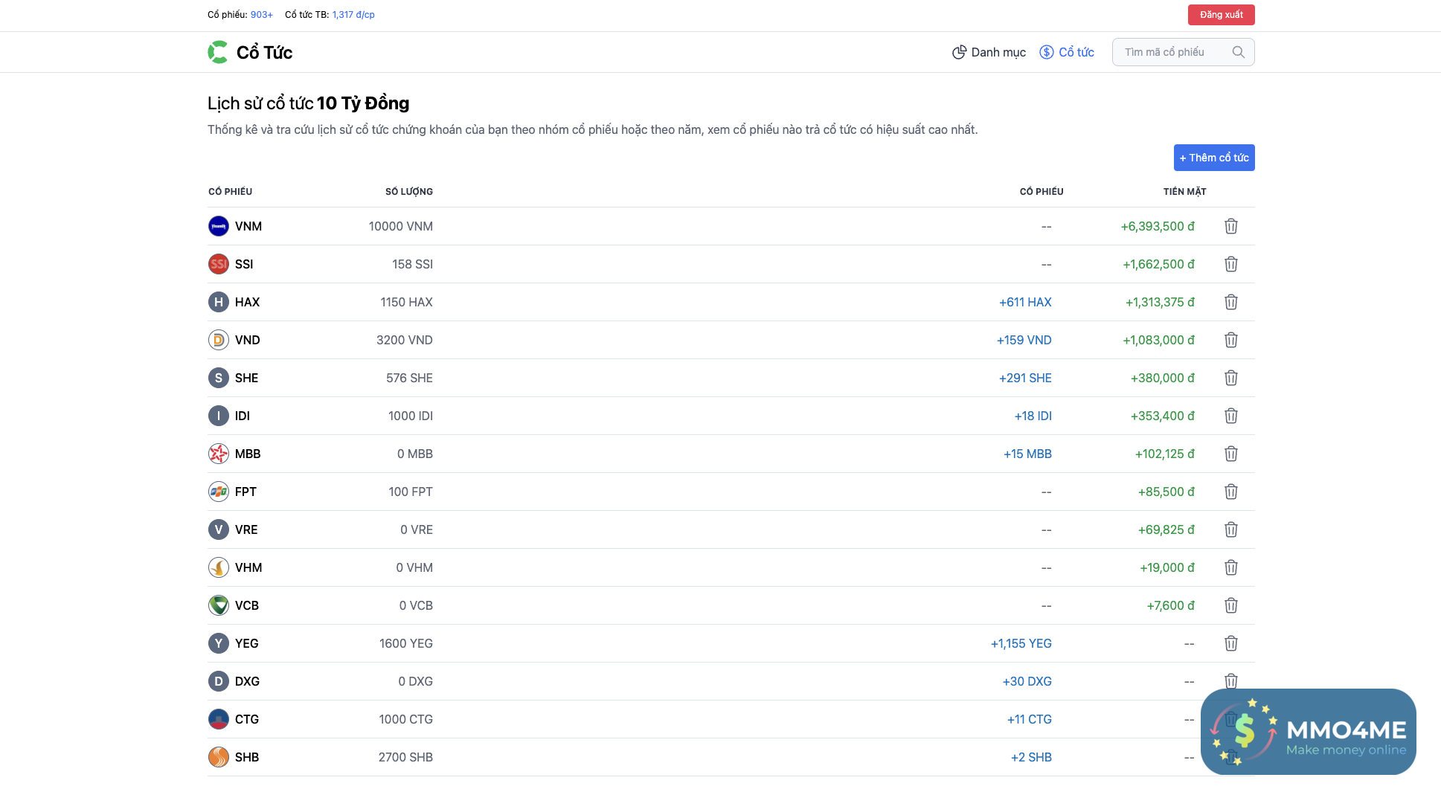1441x789 pixels.
Task: Go to the Cổ tức menu item
Action: point(1067,52)
